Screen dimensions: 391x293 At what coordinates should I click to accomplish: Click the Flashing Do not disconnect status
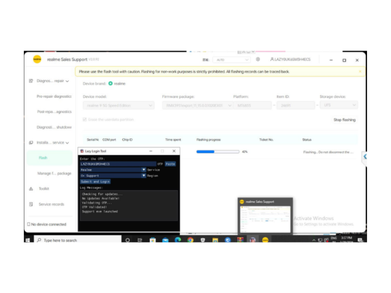(328, 152)
